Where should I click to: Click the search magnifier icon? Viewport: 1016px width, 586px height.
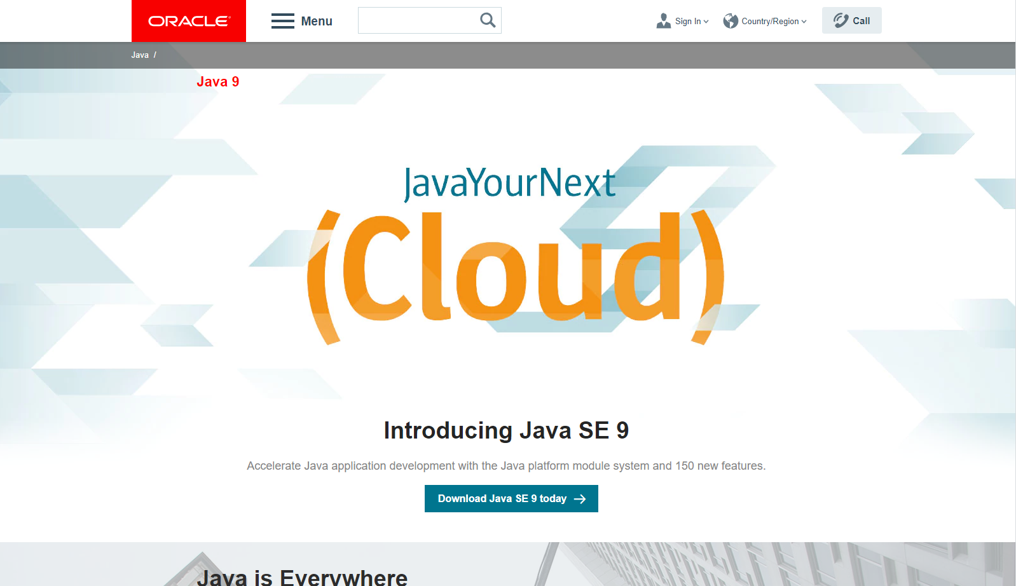click(x=488, y=20)
